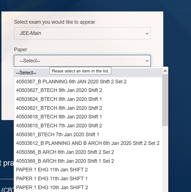Viewport: 191px width, 192px height.
Task: Select 4050367_B PLANNING 6th JAN 2020 Shift 2 Set 2
Action: tap(88, 82)
